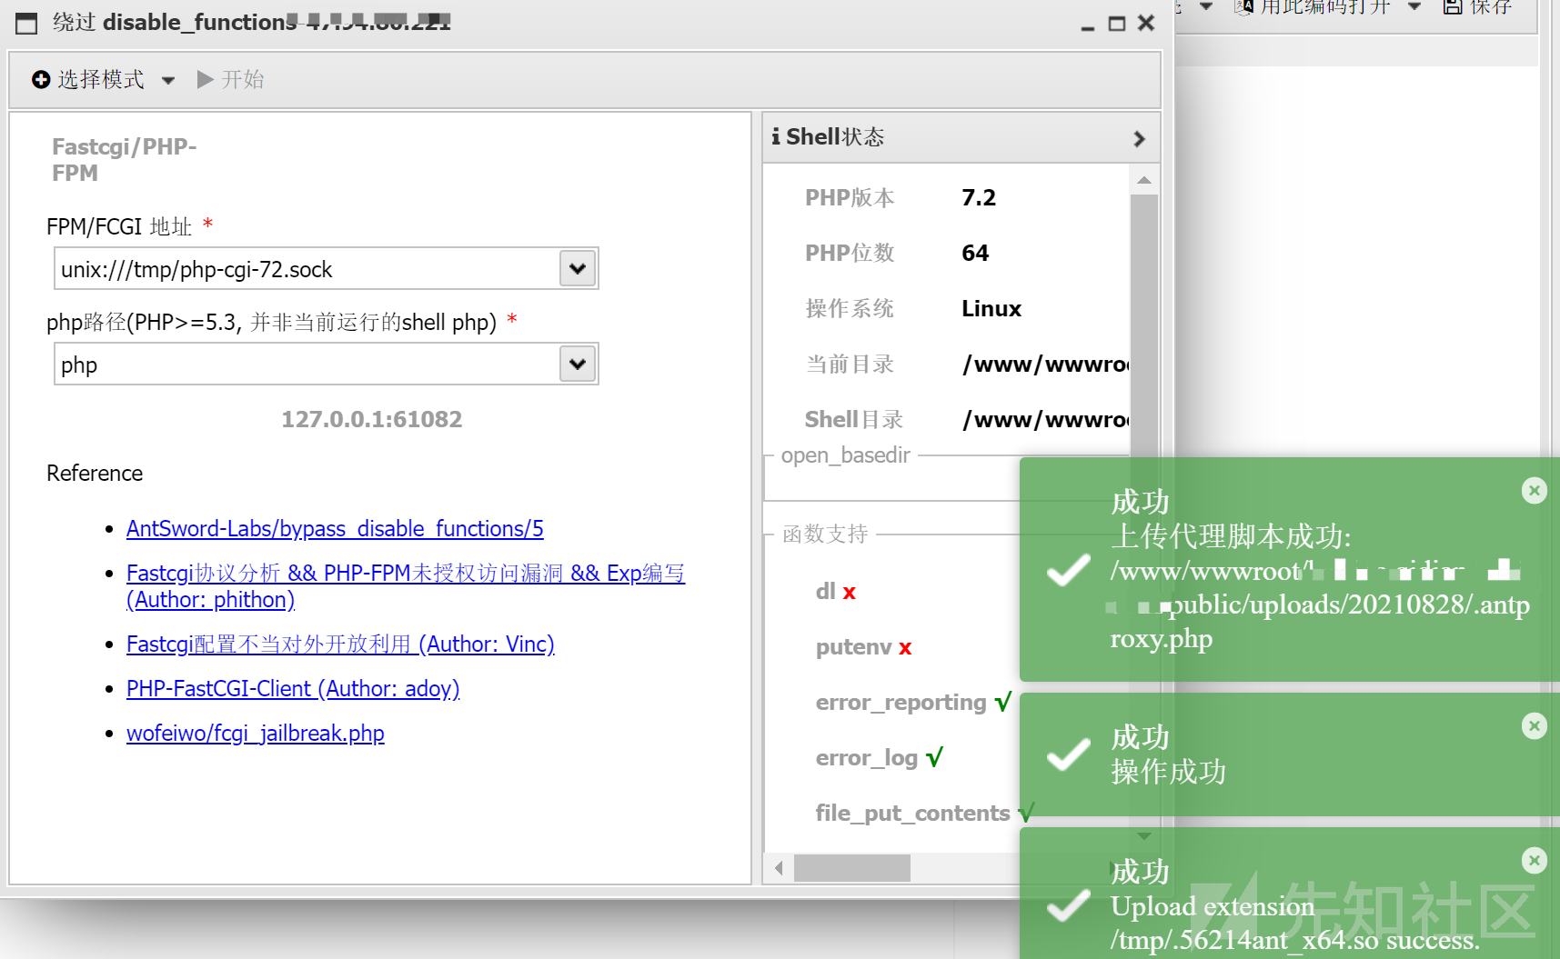
Task: Click the 保存 save icon
Action: pos(1453,7)
